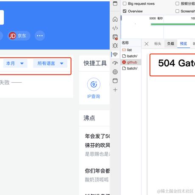Click the 快捷工具 section heading

(x=95, y=63)
